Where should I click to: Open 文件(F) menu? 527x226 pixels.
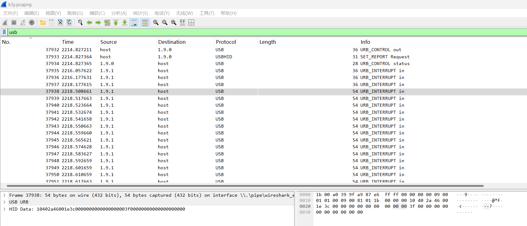click(10, 13)
